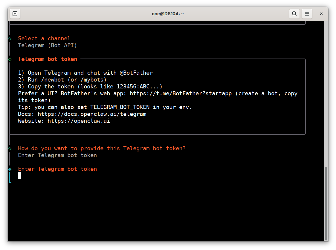This screenshot has height=250, width=336.
Task: Click the terminal scrollbar thumb
Action: (x=326, y=203)
